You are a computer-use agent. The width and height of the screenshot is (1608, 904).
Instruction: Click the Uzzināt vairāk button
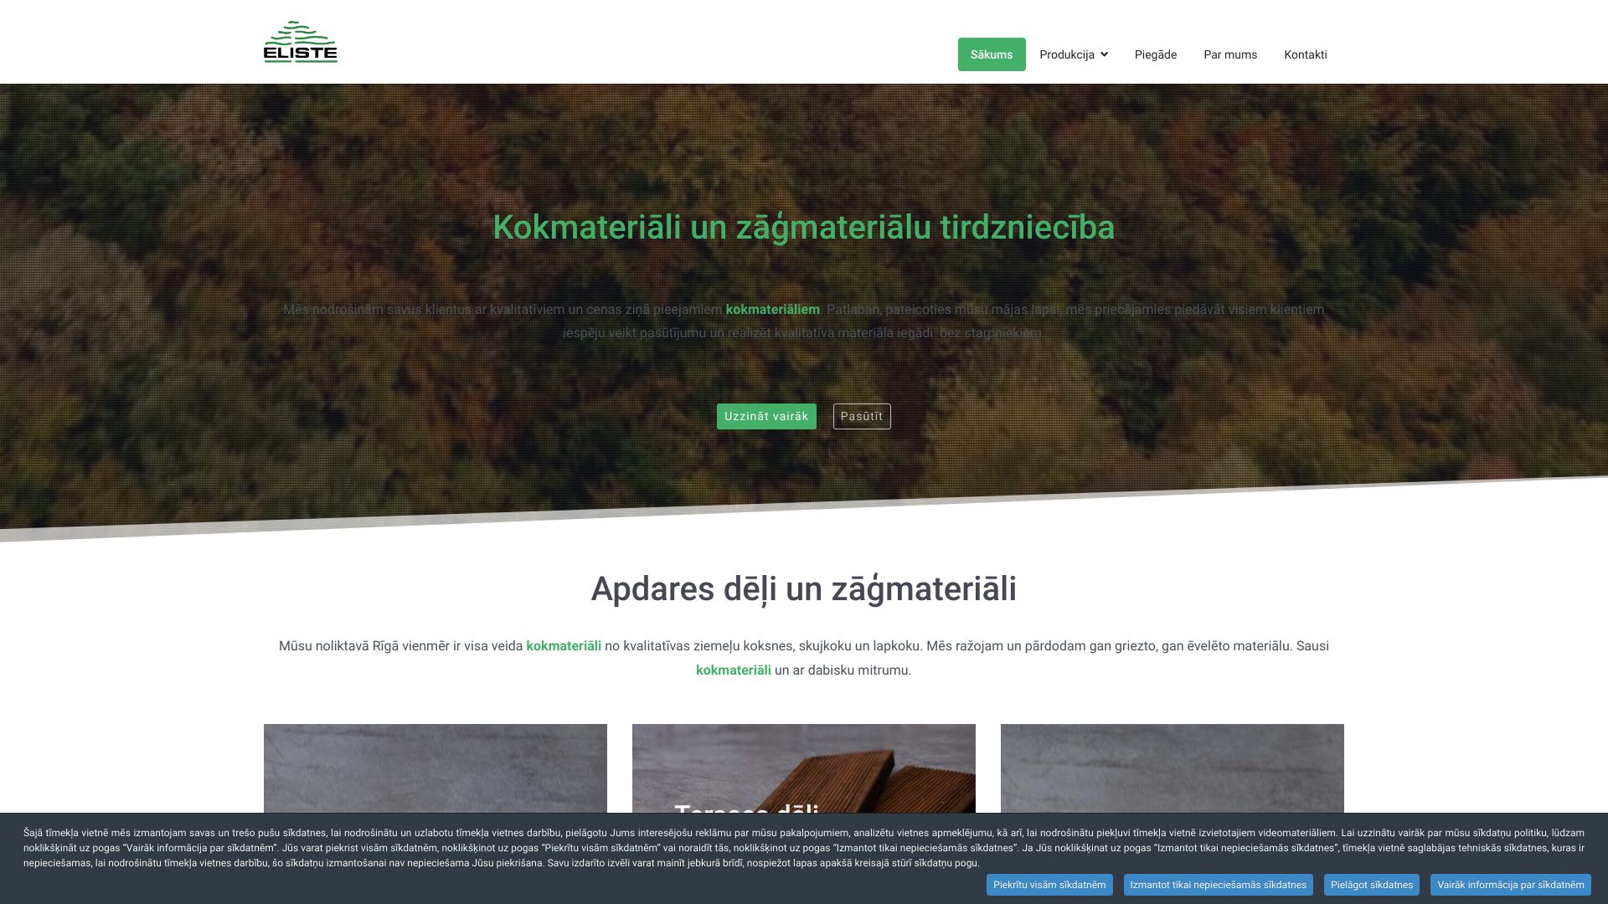click(766, 416)
